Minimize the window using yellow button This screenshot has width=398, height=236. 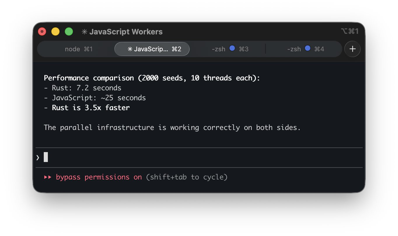coord(55,31)
